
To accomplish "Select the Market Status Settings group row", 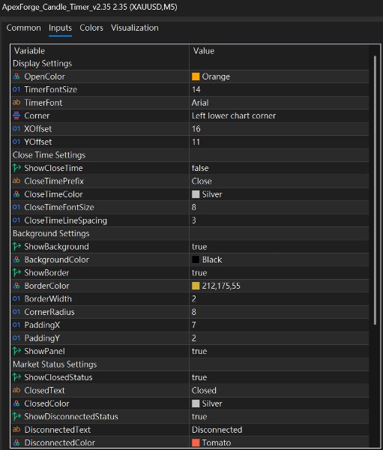I will coord(190,364).
